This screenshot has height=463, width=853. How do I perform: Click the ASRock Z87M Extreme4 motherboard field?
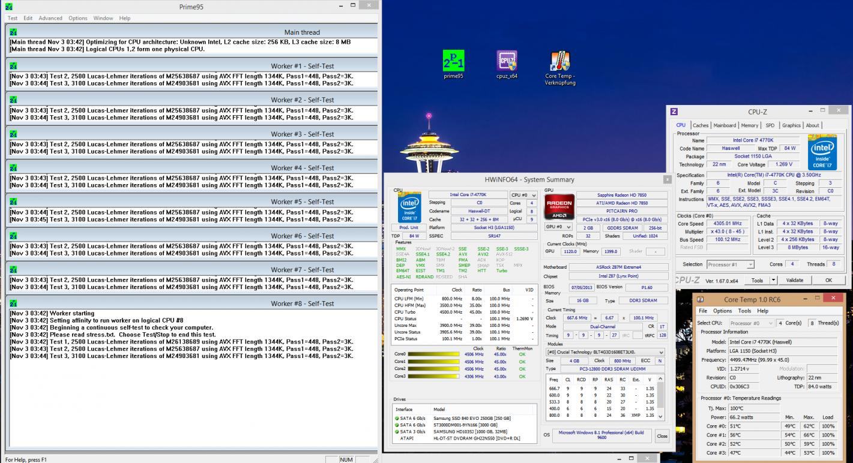pyautogui.click(x=619, y=267)
